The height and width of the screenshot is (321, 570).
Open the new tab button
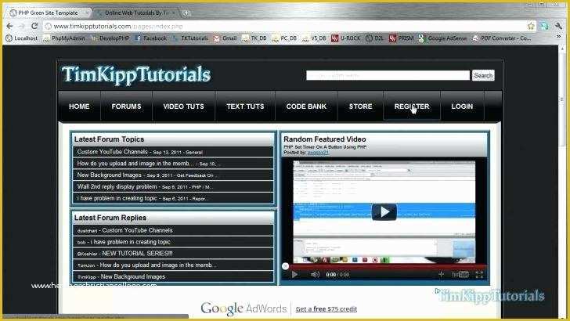[186, 13]
